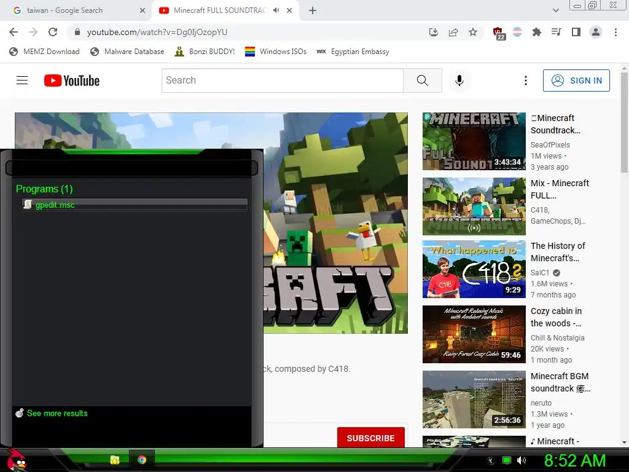Click See more results in start menu
This screenshot has height=472, width=629.
(57, 413)
